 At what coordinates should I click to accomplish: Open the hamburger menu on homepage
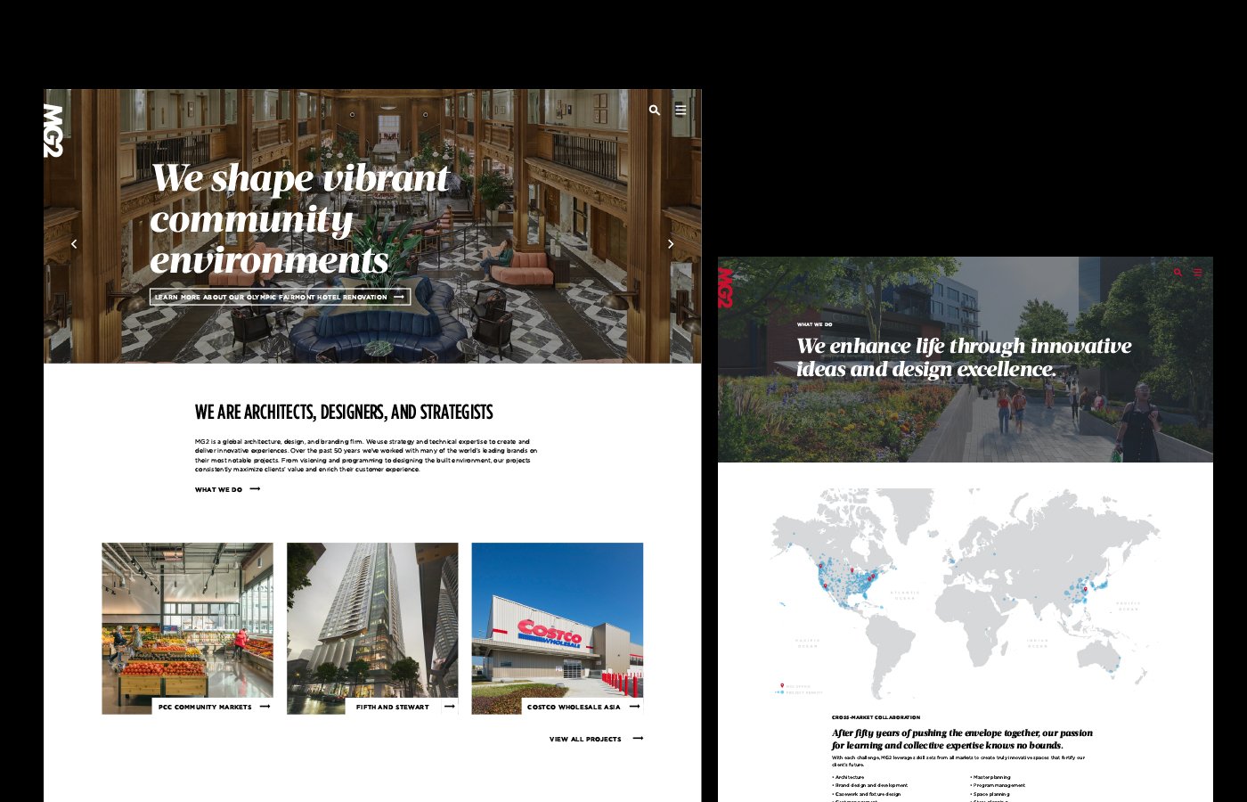pyautogui.click(x=681, y=110)
